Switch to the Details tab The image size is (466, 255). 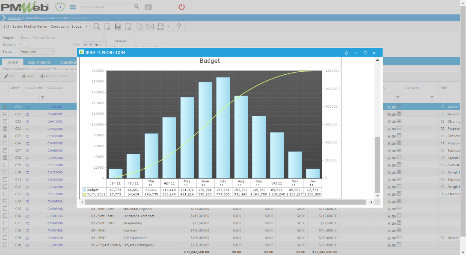pos(12,62)
